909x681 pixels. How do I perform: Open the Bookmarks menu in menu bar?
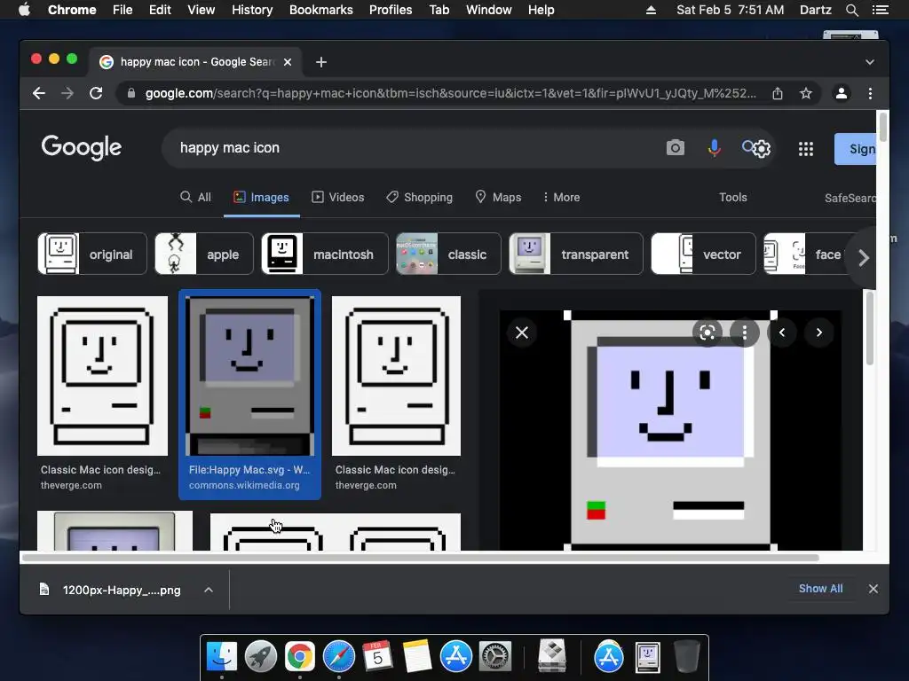[321, 10]
